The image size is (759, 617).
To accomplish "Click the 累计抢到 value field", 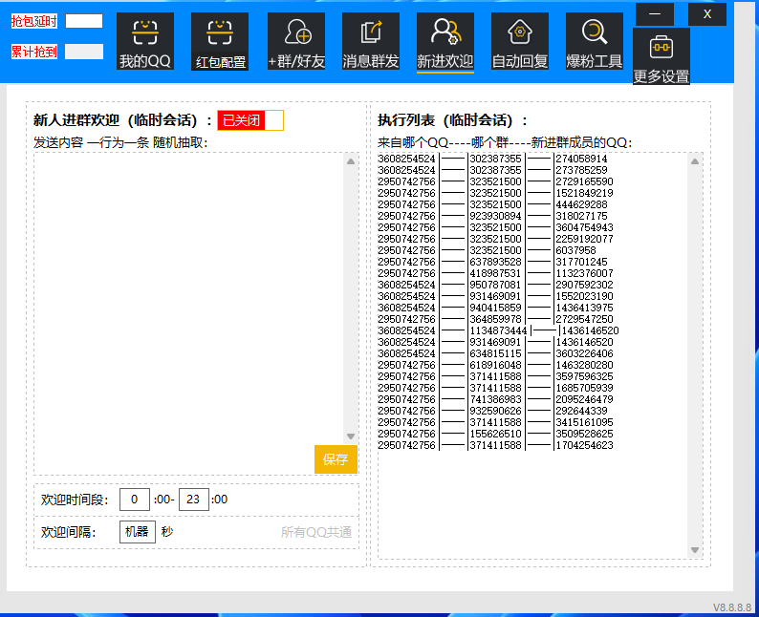I will (x=84, y=52).
